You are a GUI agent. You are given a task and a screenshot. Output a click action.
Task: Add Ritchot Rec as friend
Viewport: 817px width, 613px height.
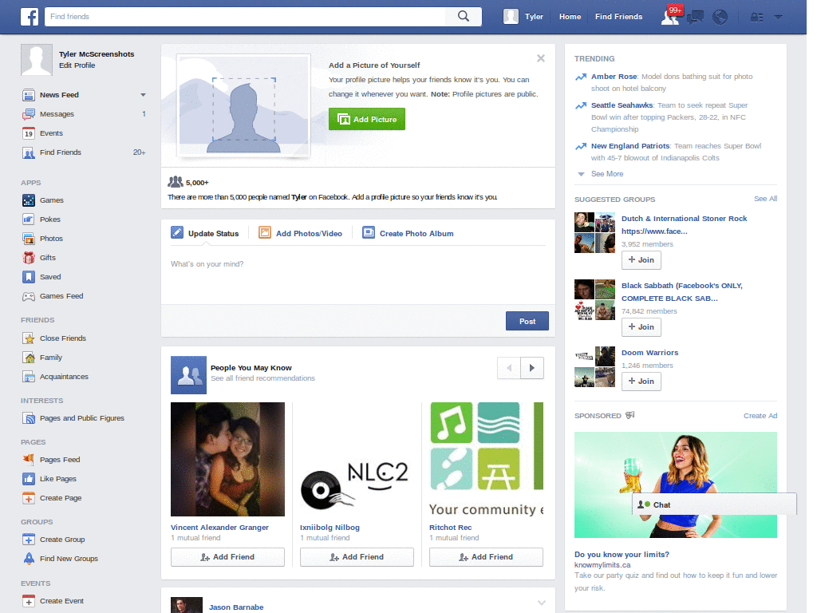(486, 557)
